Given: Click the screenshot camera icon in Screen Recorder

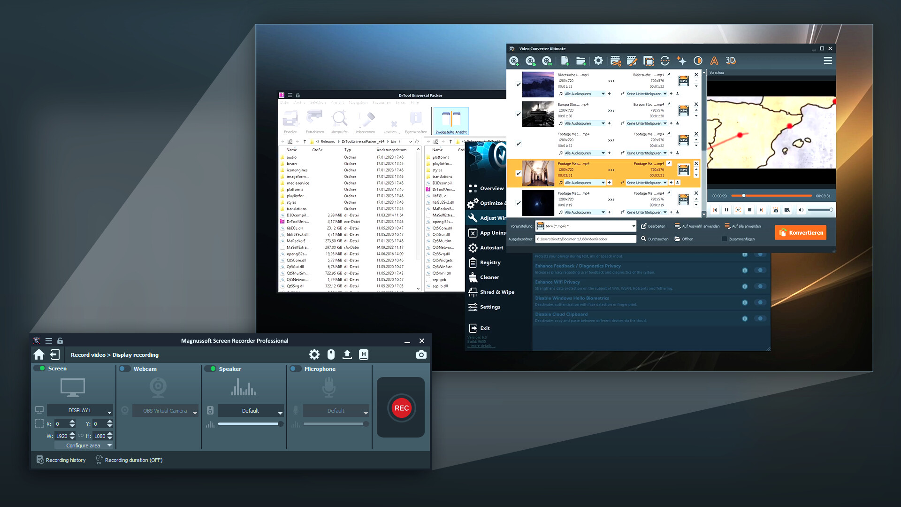Looking at the screenshot, I should click(x=421, y=355).
